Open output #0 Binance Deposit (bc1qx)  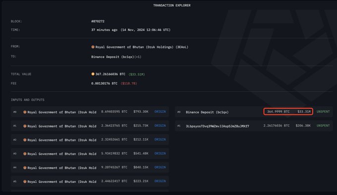(207, 112)
